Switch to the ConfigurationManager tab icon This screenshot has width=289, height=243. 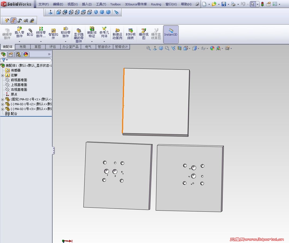coord(18,54)
